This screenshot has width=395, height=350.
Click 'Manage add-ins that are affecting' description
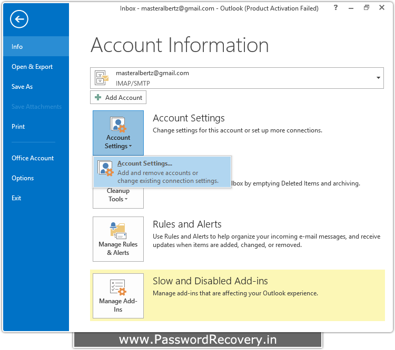(x=235, y=293)
